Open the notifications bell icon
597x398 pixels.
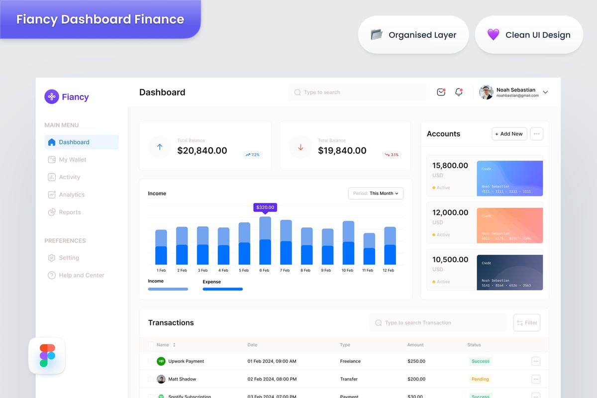click(x=459, y=92)
